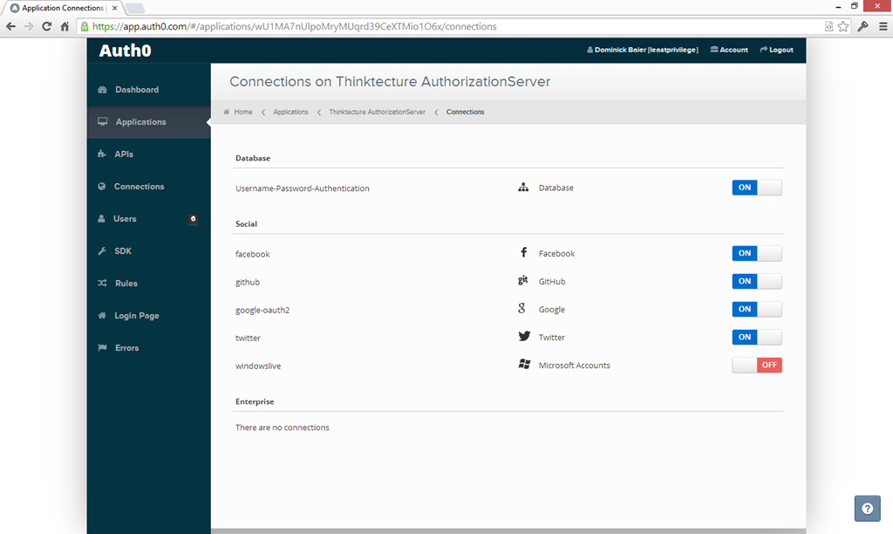Toggle the github connection switch
This screenshot has width=893, height=534.
coord(756,281)
